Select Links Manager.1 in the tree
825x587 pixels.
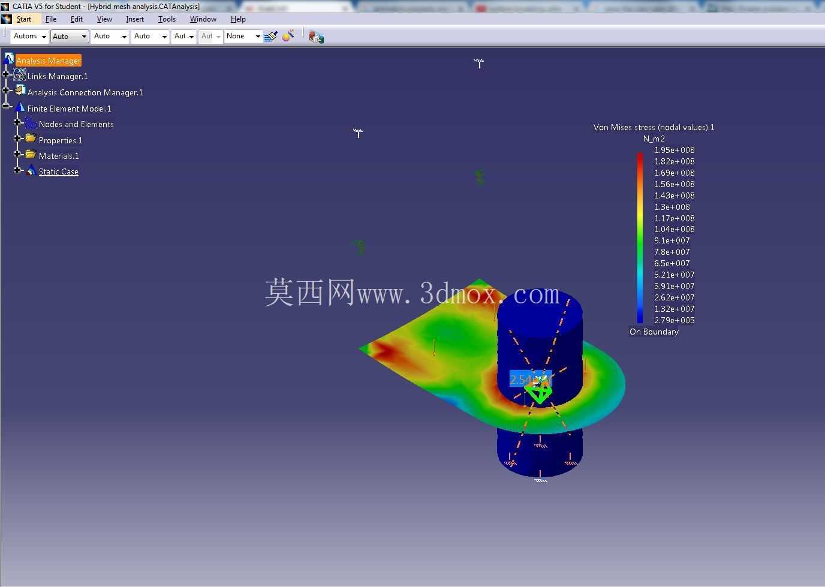click(x=58, y=76)
